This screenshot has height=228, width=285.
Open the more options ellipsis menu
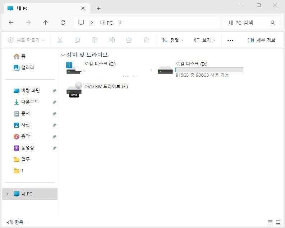(x=230, y=40)
